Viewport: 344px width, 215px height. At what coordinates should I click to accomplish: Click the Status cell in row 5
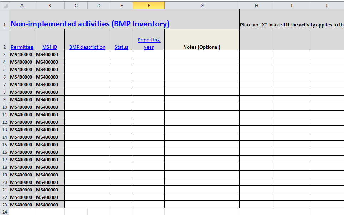(121, 69)
